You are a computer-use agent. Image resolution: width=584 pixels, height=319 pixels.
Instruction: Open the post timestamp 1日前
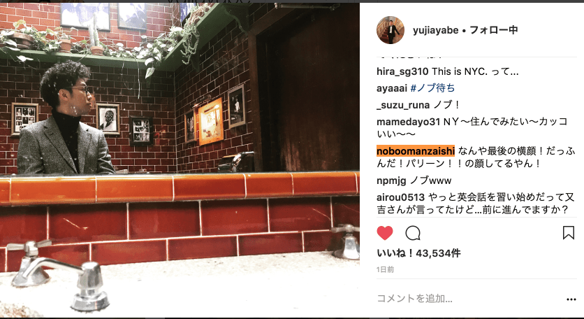(x=385, y=269)
